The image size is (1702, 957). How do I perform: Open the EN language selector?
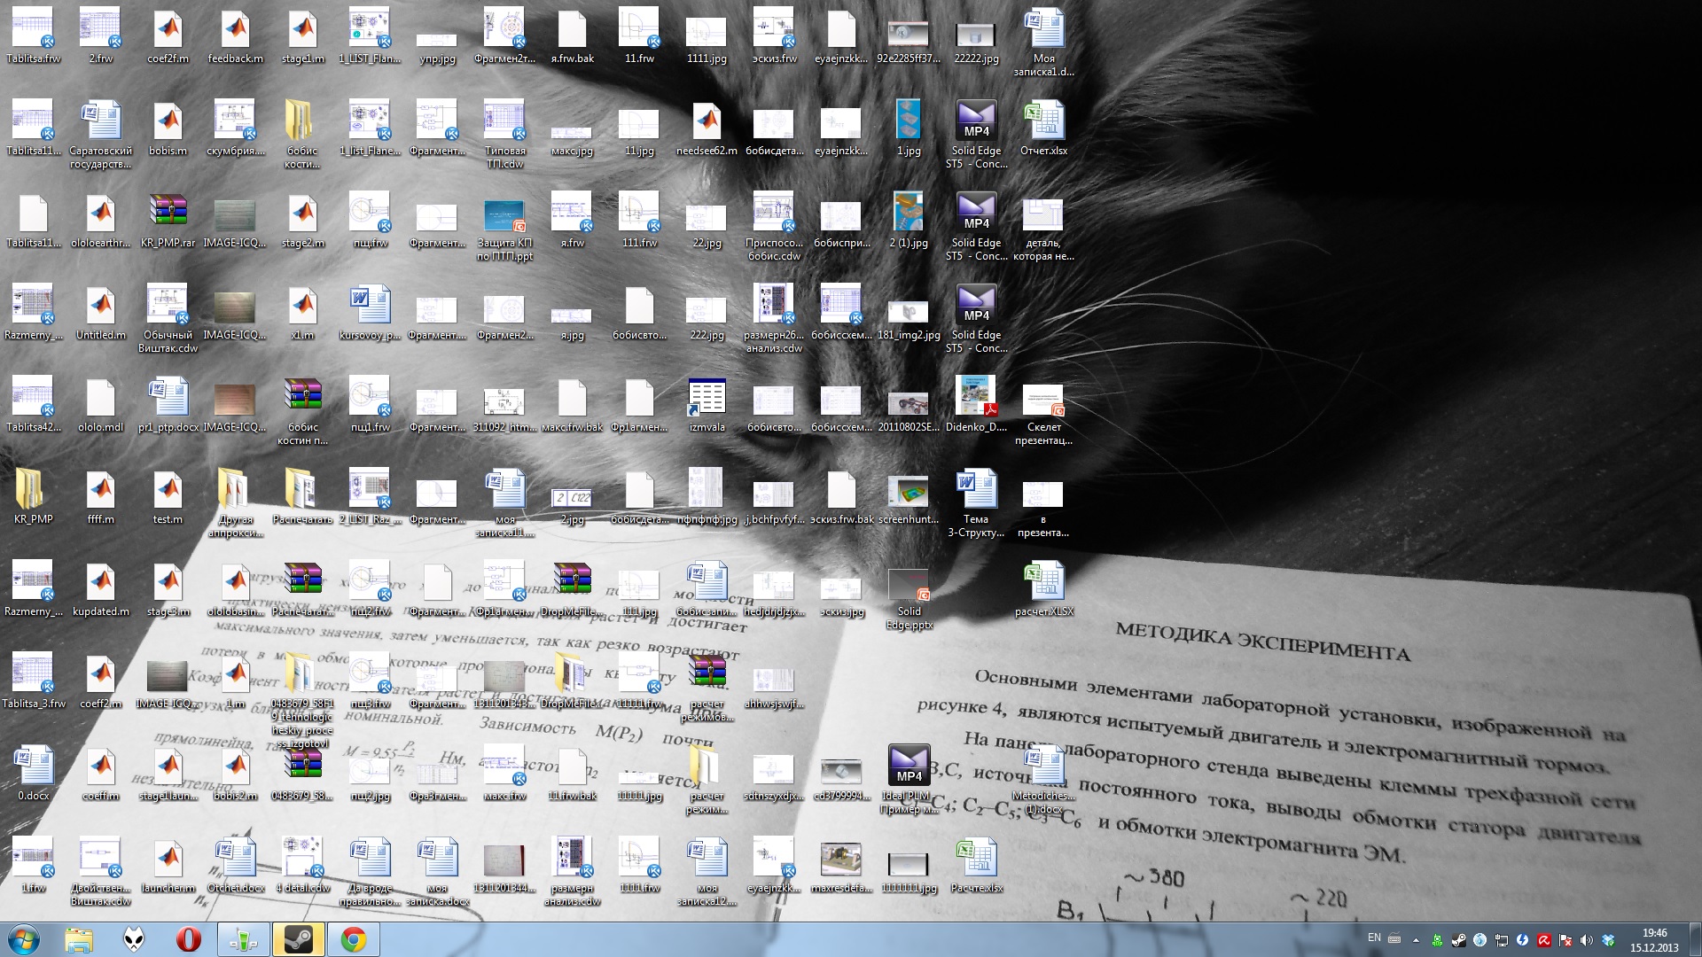pyautogui.click(x=1374, y=938)
